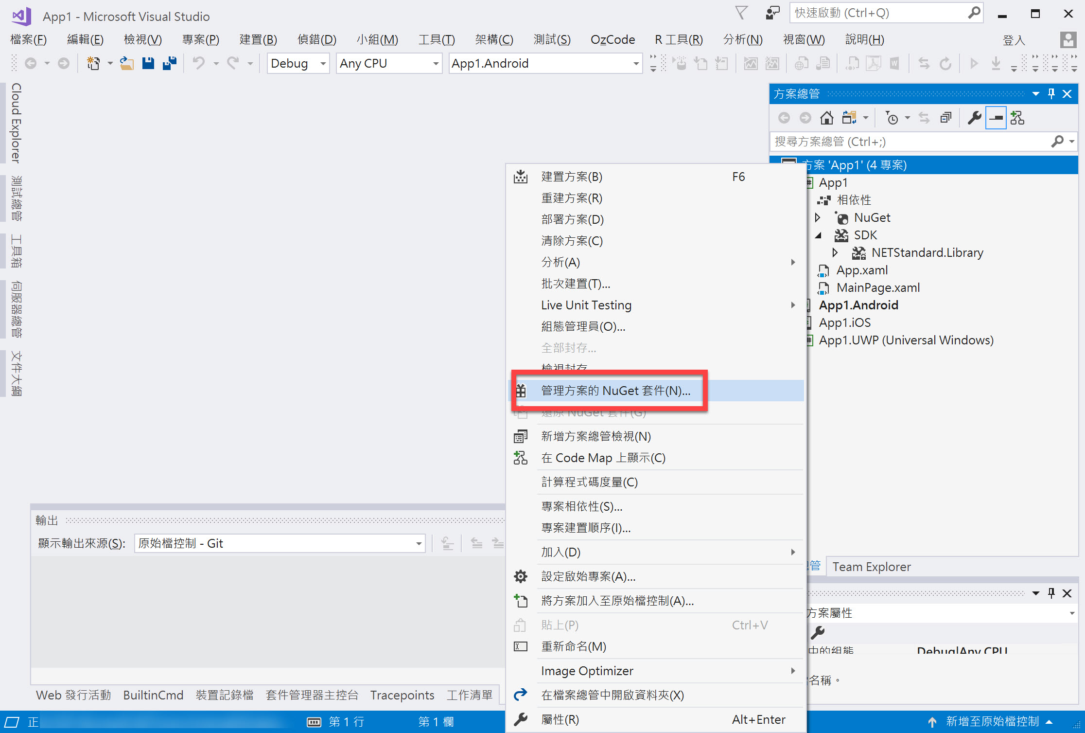The height and width of the screenshot is (733, 1085).
Task: Open the Any CPU platform dropdown
Action: point(389,63)
